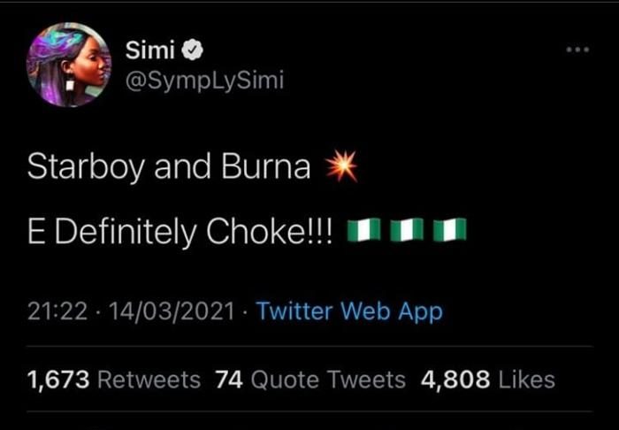
Task: Click the collision explosion emoji
Action: pyautogui.click(x=341, y=166)
